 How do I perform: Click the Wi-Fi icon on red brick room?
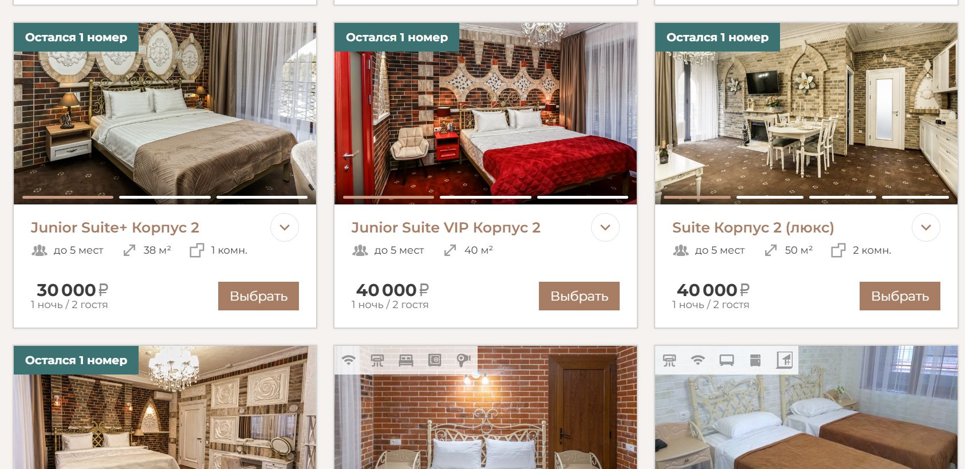point(349,360)
